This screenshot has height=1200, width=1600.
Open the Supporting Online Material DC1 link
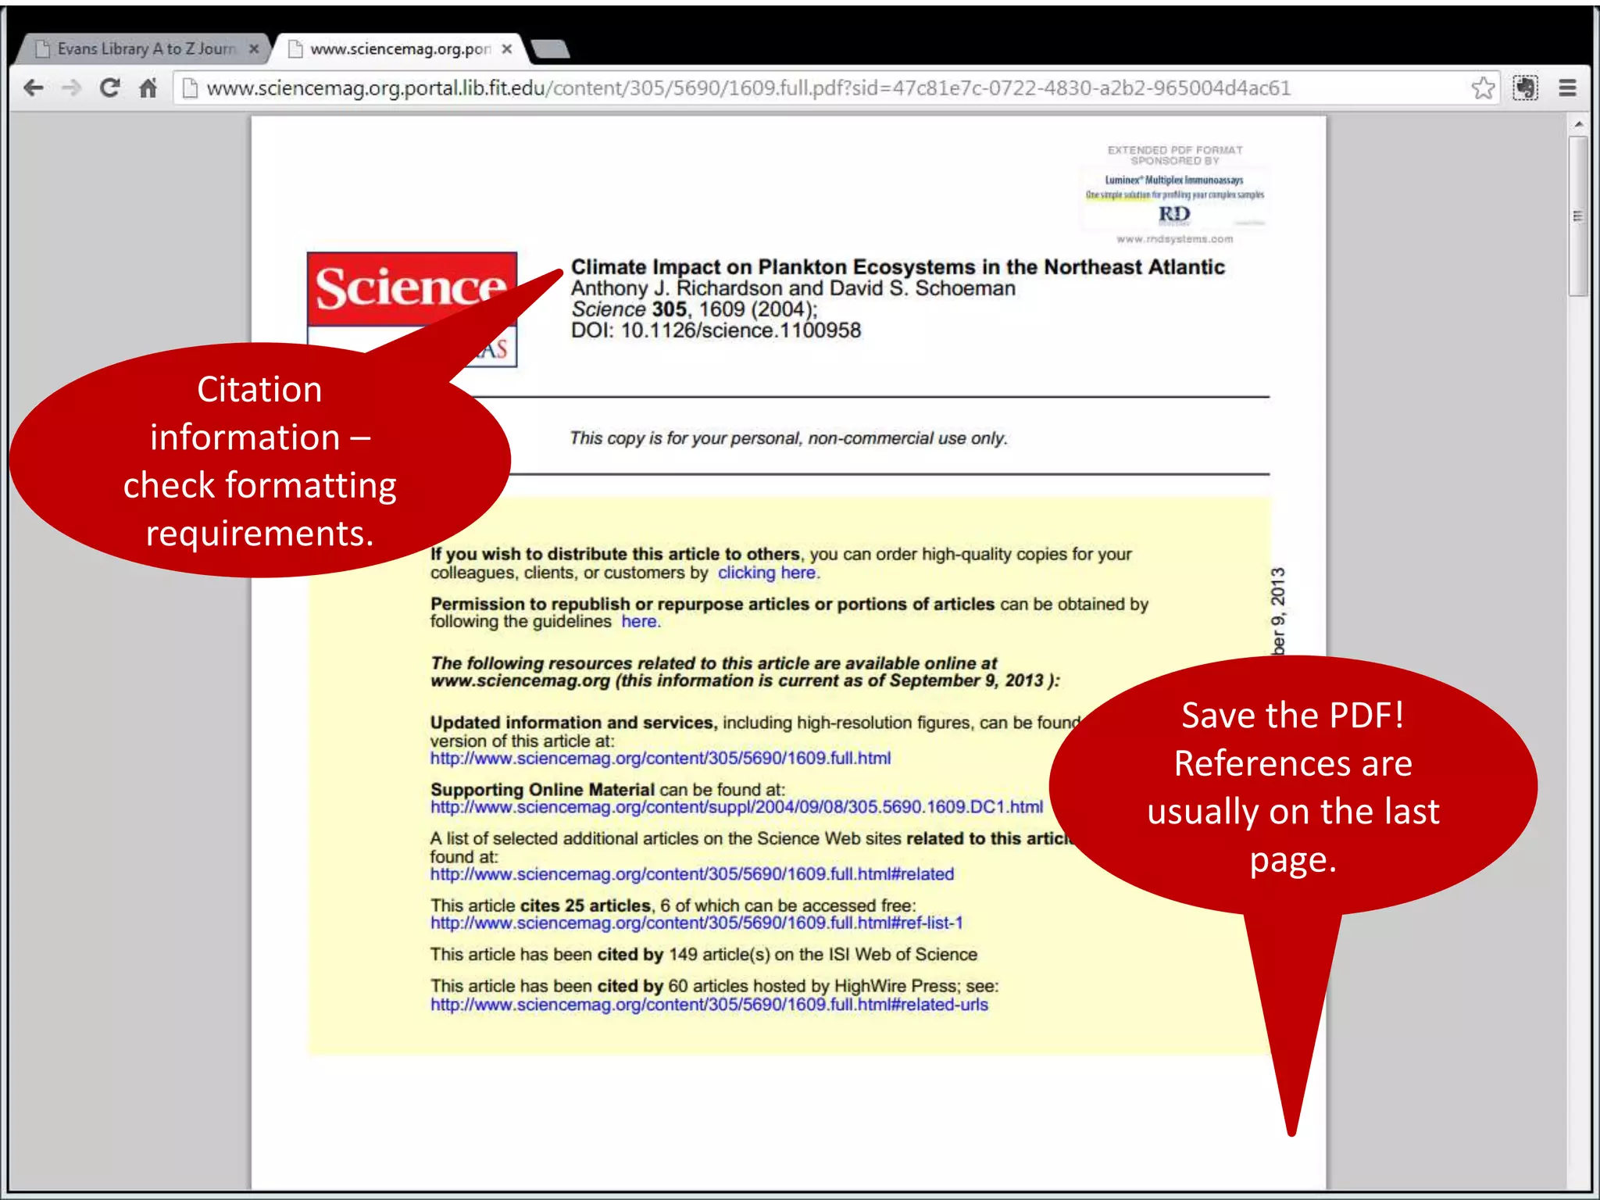737,807
